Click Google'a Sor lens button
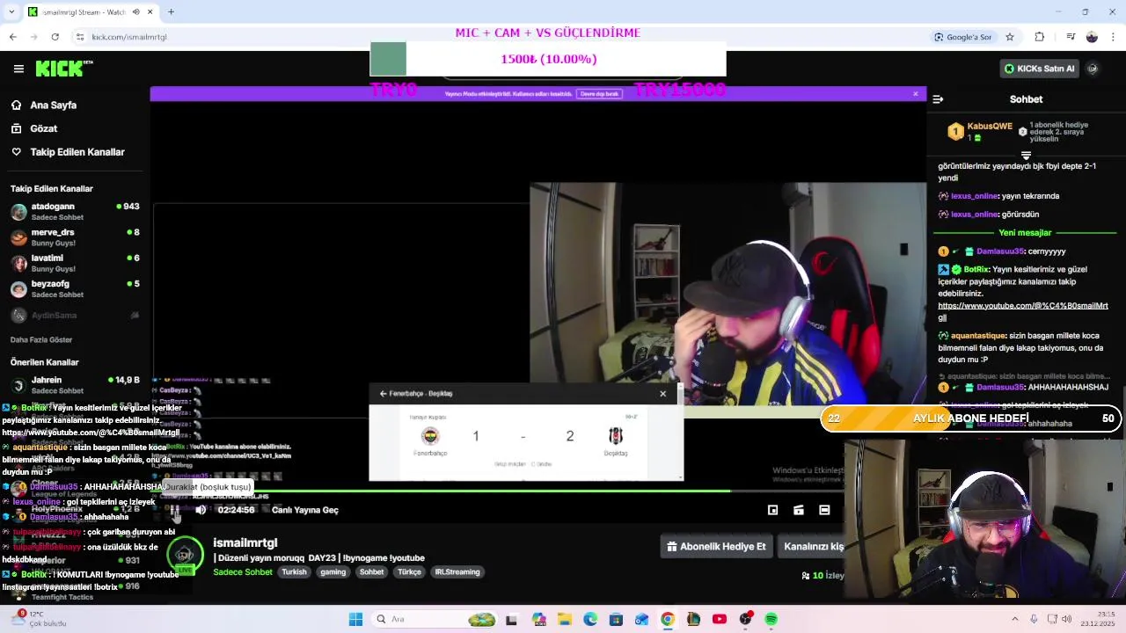The height and width of the screenshot is (633, 1126). point(963,37)
